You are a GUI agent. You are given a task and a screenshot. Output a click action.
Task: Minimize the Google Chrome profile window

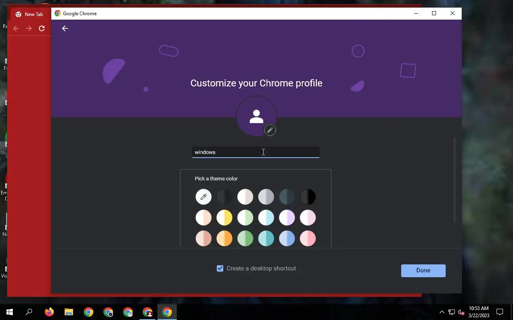[416, 13]
